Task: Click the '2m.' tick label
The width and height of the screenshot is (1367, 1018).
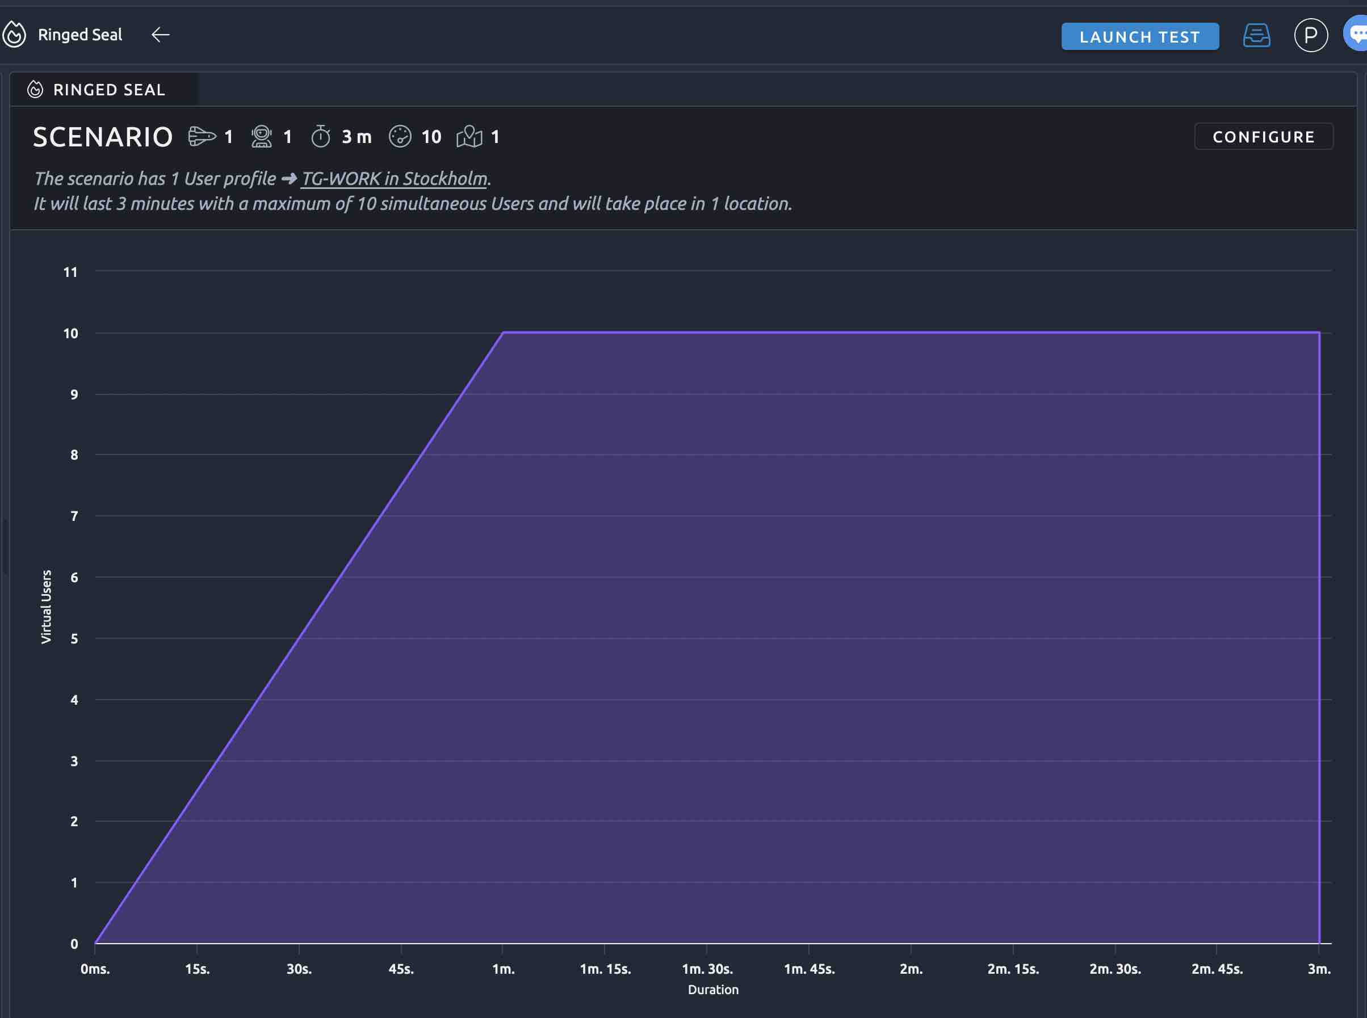Action: point(911,969)
